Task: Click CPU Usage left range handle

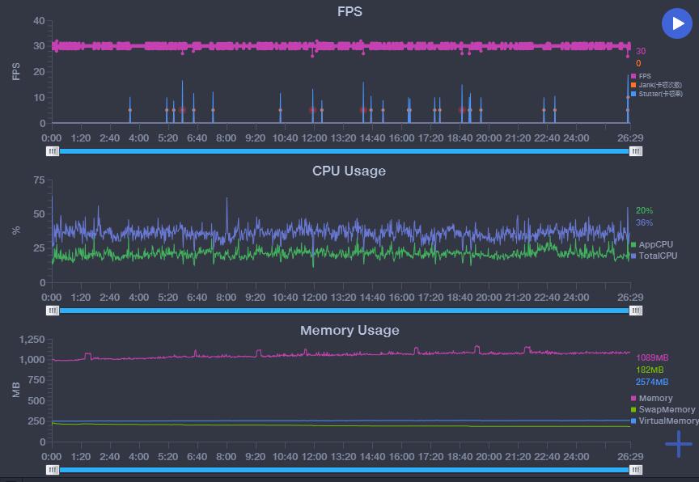Action: coord(53,311)
